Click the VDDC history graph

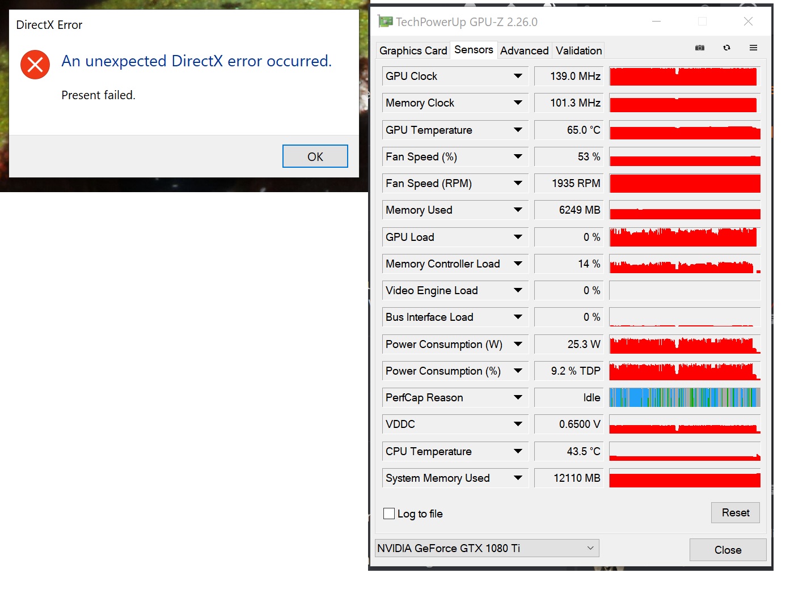685,424
